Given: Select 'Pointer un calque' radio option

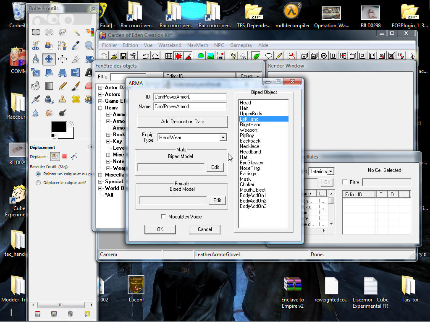Looking at the screenshot, I should pos(38,174).
